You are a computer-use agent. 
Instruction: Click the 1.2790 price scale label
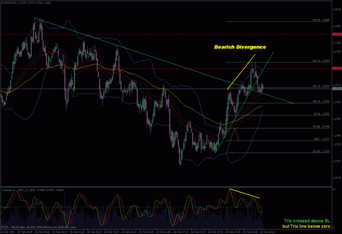[x=337, y=51]
